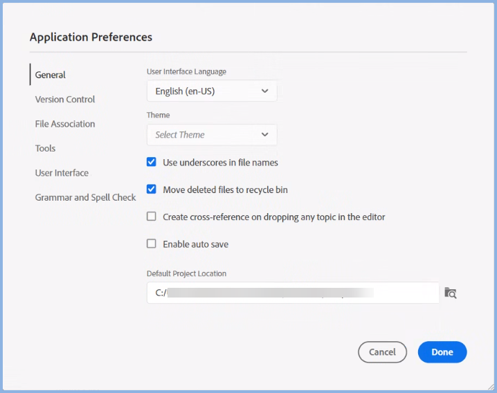Screen dimensions: 497x393
Task: Uncheck Use underscores in file names
Action: coord(152,163)
